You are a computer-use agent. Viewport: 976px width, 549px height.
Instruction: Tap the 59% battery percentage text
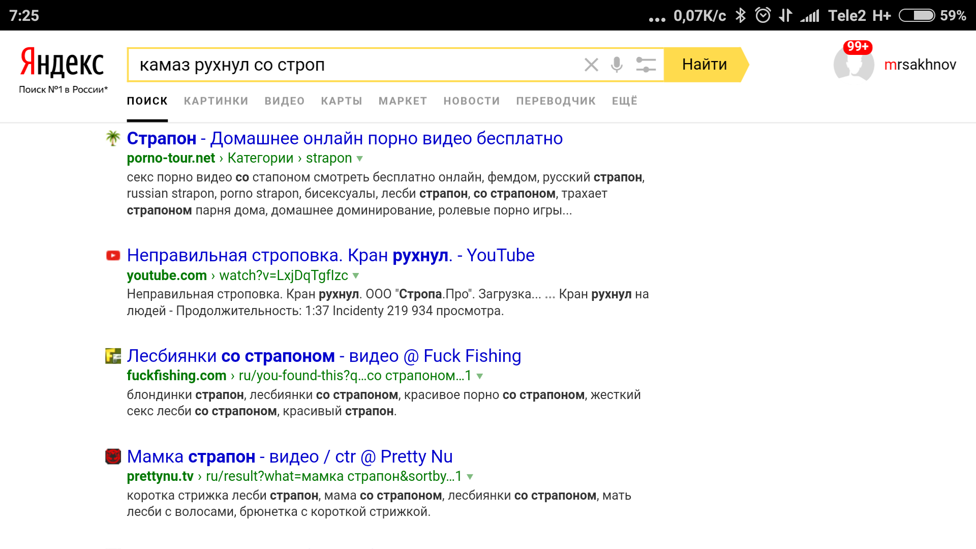coord(953,16)
